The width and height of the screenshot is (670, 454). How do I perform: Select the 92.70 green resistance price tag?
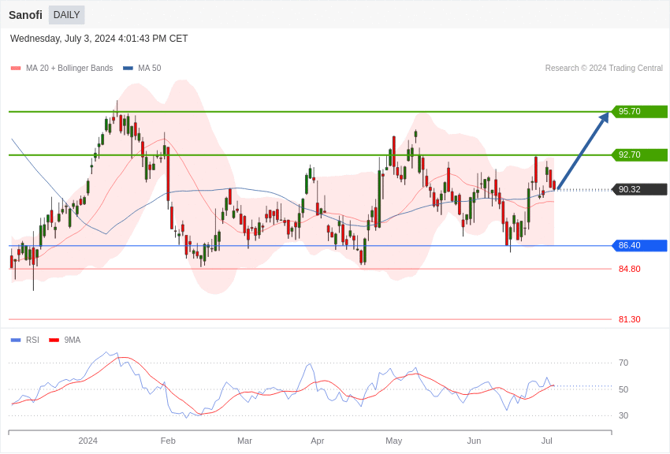click(639, 155)
